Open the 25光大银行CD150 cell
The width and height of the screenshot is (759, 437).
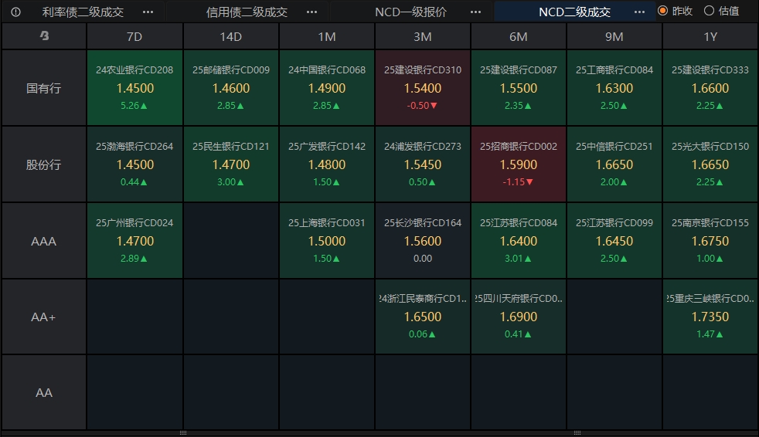tap(710, 164)
